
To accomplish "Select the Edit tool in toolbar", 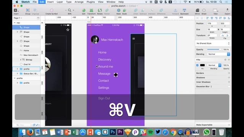I will pyautogui.click(x=84, y=10).
